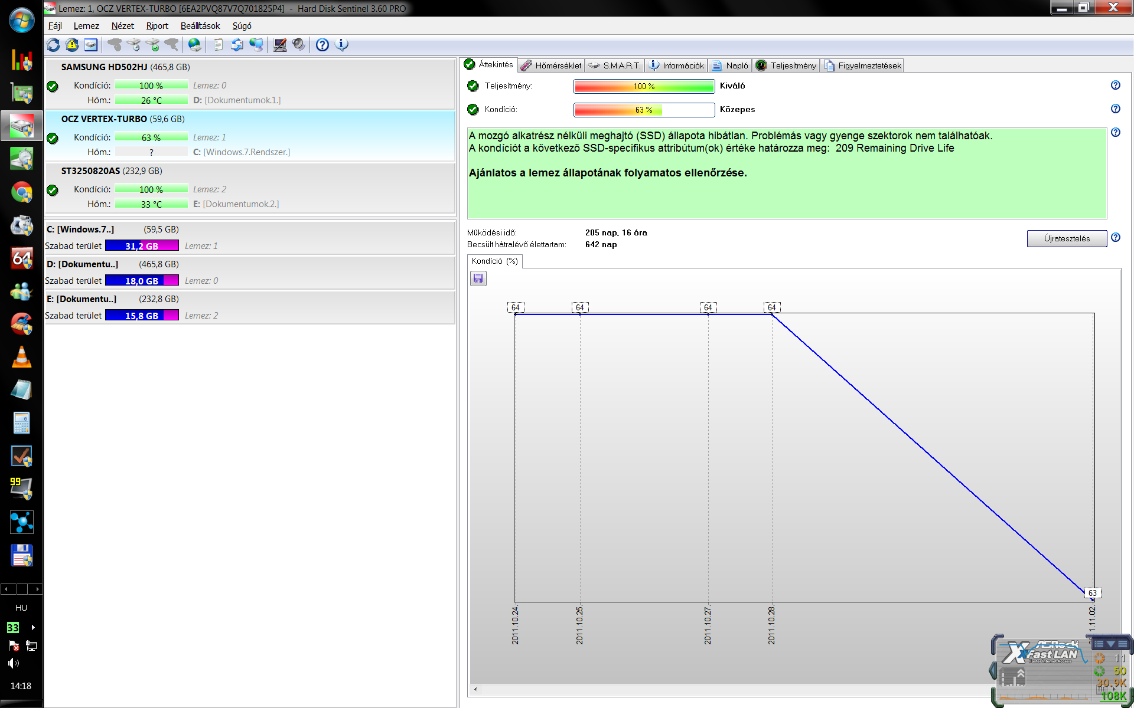
Task: Click the green status text message box
Action: (787, 173)
